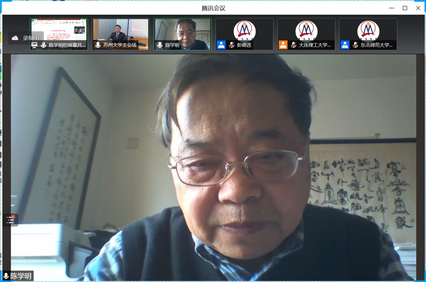Select the 苏州大学主会场 video thumbnail

click(121, 30)
